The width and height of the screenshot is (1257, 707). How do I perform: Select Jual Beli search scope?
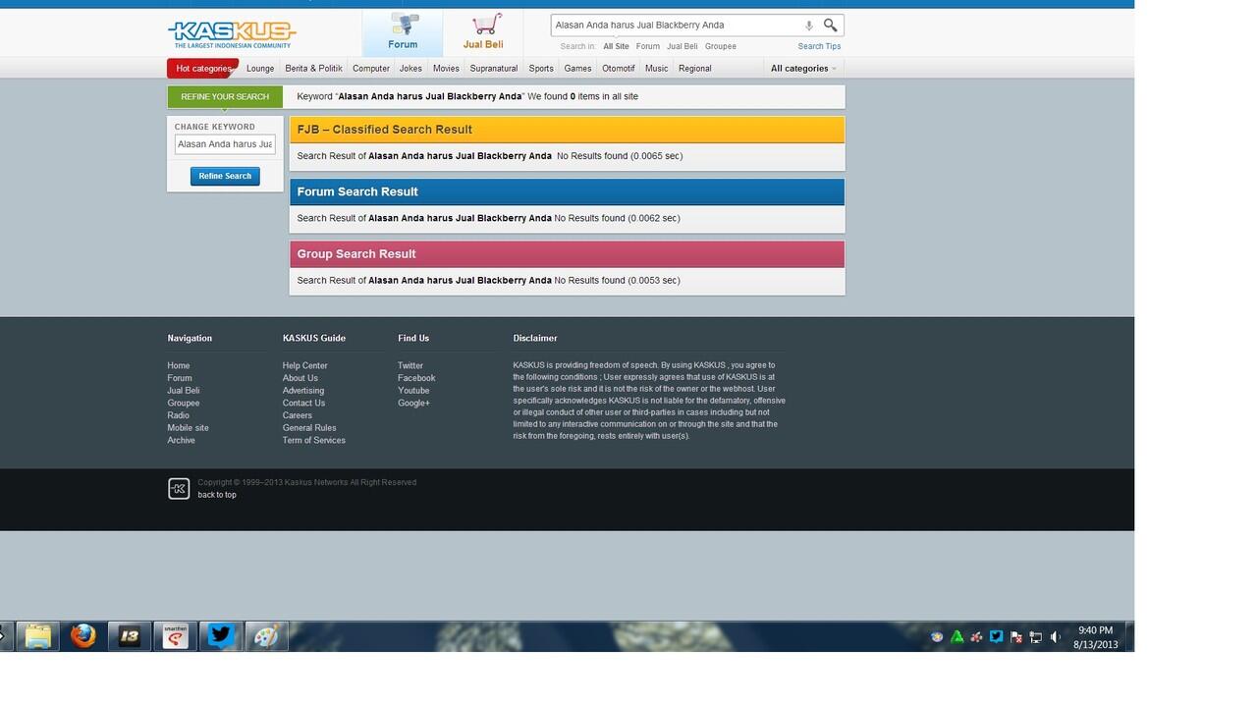pyautogui.click(x=683, y=46)
